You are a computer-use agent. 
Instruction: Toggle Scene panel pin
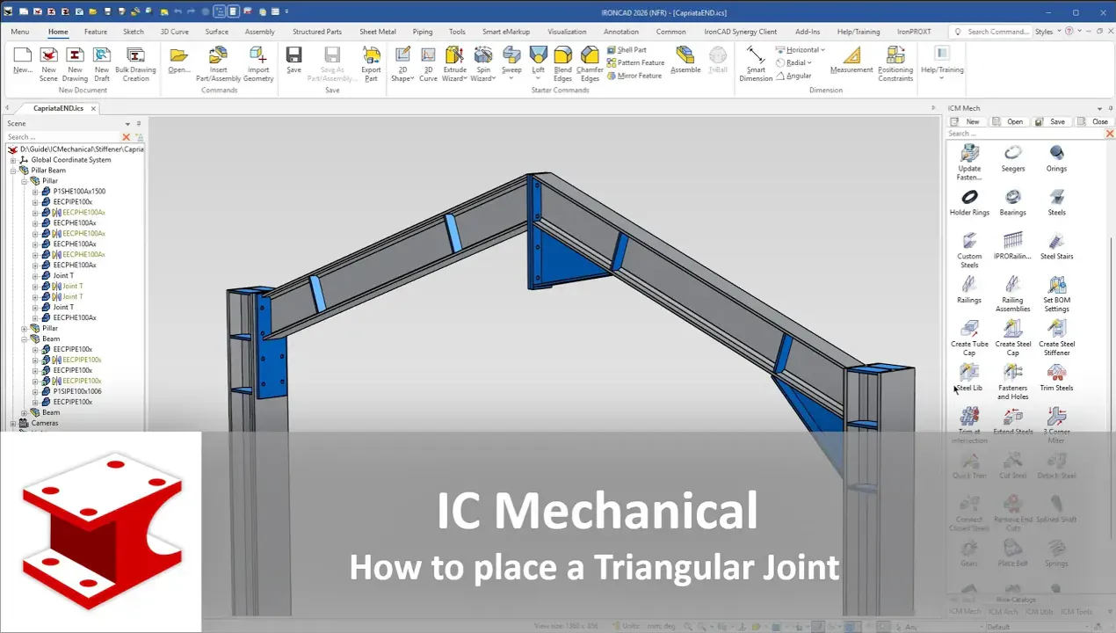pyautogui.click(x=139, y=124)
